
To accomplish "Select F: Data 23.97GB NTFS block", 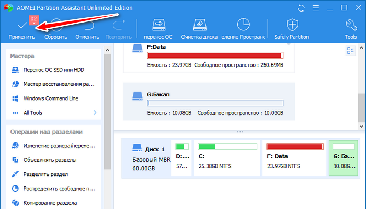I will point(294,158).
